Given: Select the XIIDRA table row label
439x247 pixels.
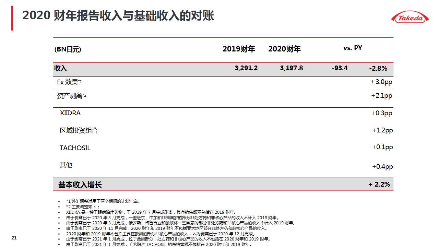Looking at the screenshot, I should (x=70, y=113).
